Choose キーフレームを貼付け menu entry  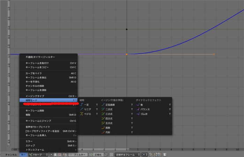[x=48, y=63]
